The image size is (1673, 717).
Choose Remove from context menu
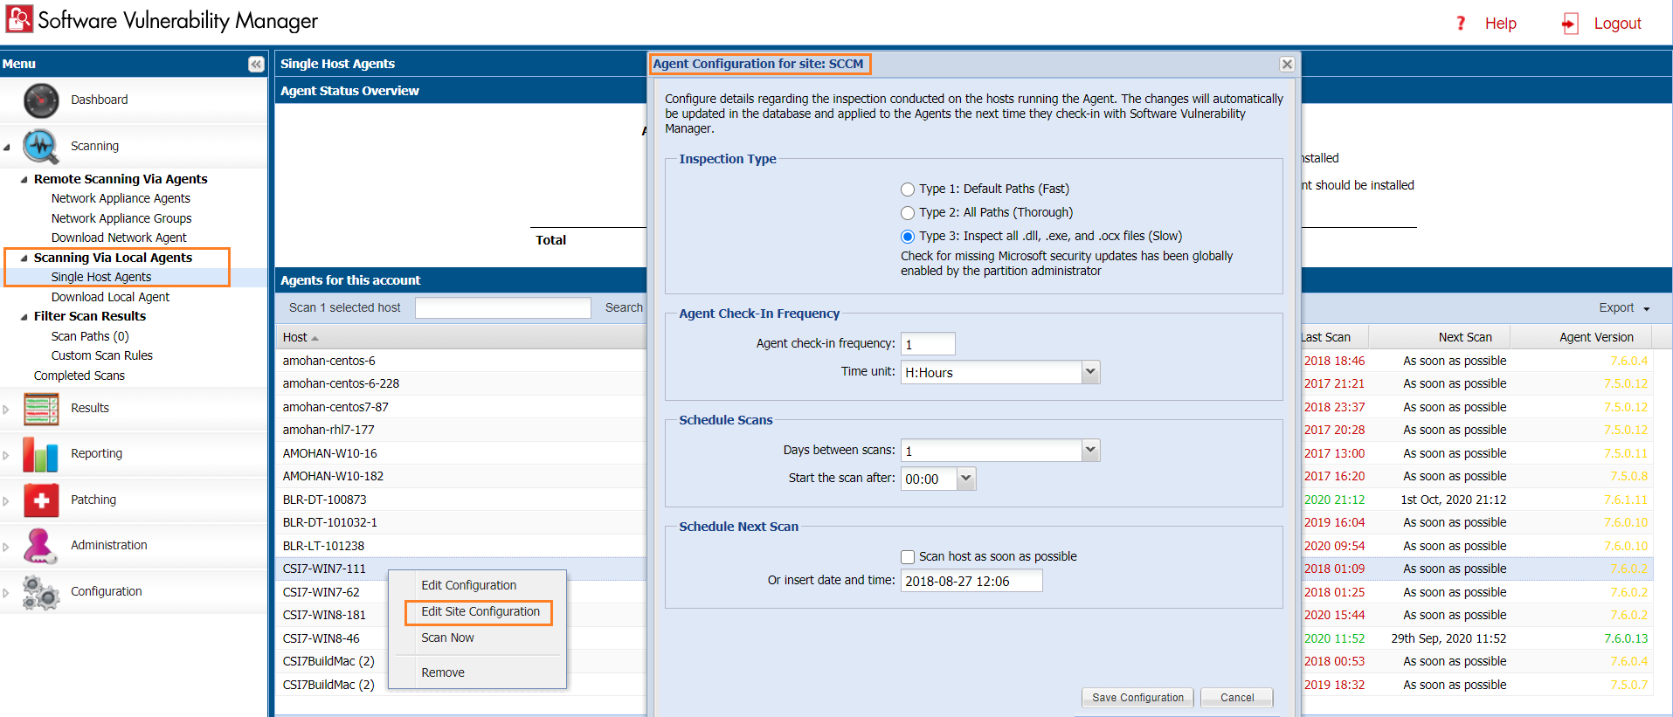(x=443, y=672)
